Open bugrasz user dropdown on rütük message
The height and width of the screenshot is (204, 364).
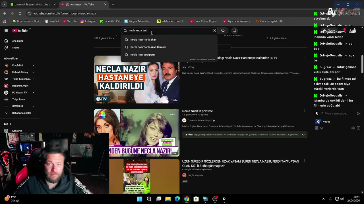(x=334, y=67)
